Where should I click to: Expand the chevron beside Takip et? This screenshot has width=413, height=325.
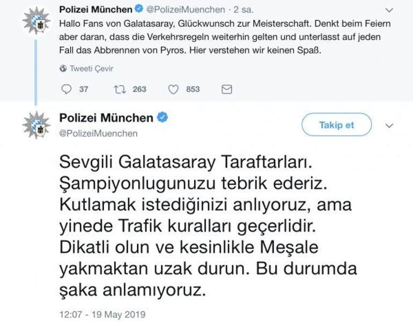pos(389,126)
